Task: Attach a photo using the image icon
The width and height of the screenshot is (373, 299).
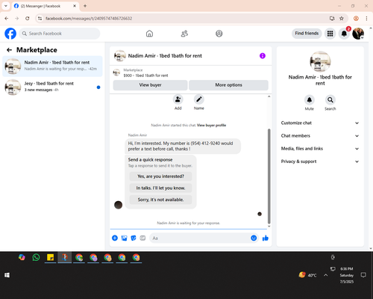Action: (x=124, y=238)
